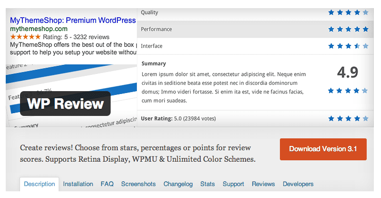Image resolution: width=381 pixels, height=198 pixels.
Task: Switch to the Installation tab
Action: [x=78, y=184]
